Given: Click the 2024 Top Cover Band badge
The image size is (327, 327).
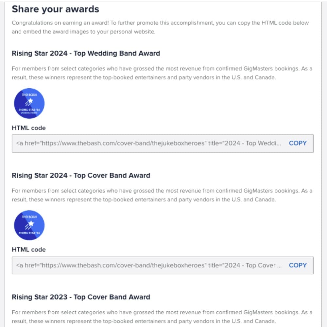Looking at the screenshot, I should [29, 225].
